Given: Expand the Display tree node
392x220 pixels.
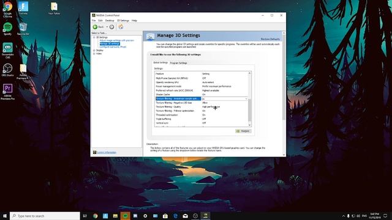Looking at the screenshot, I should (94, 50).
